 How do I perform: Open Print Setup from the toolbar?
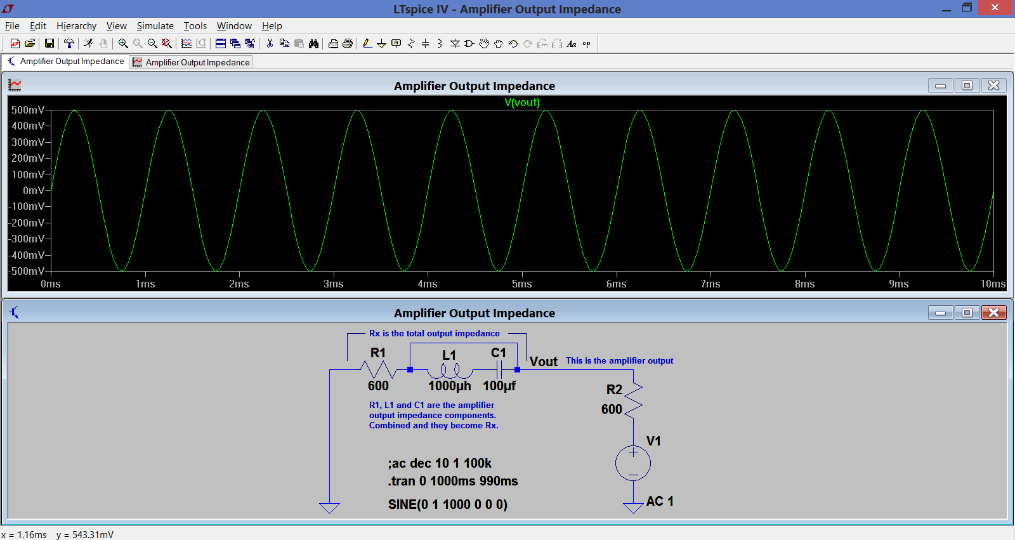pyautogui.click(x=333, y=44)
